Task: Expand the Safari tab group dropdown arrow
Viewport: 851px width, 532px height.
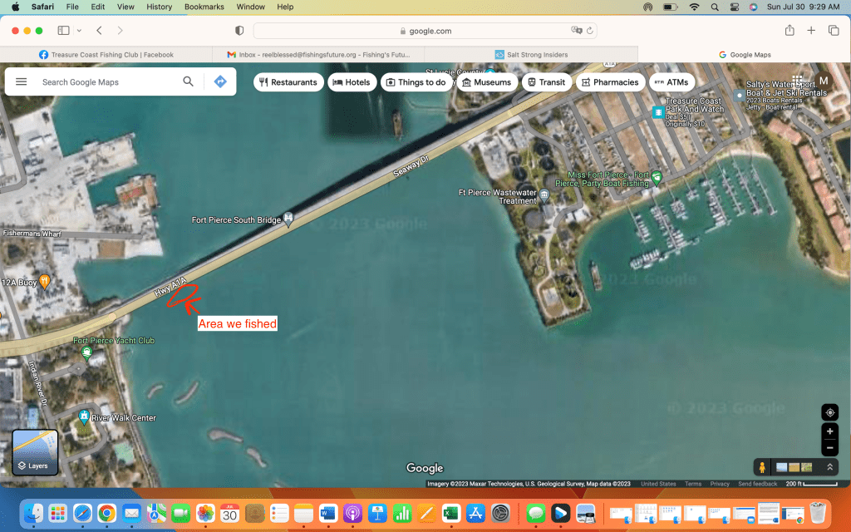Action: (x=79, y=31)
